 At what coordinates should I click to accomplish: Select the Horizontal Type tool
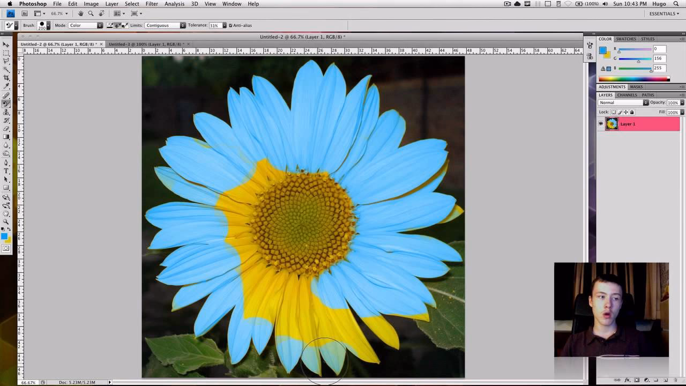click(x=7, y=171)
